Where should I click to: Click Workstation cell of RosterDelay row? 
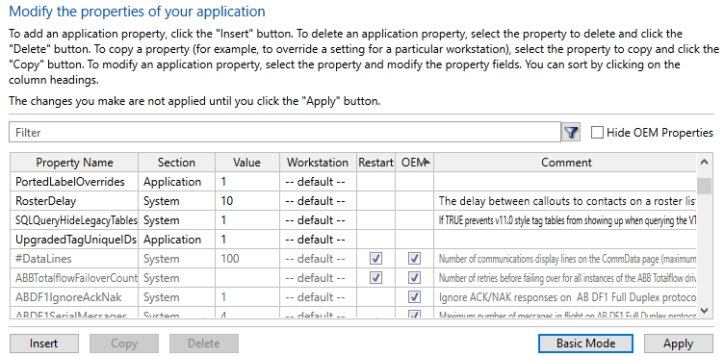click(x=318, y=201)
